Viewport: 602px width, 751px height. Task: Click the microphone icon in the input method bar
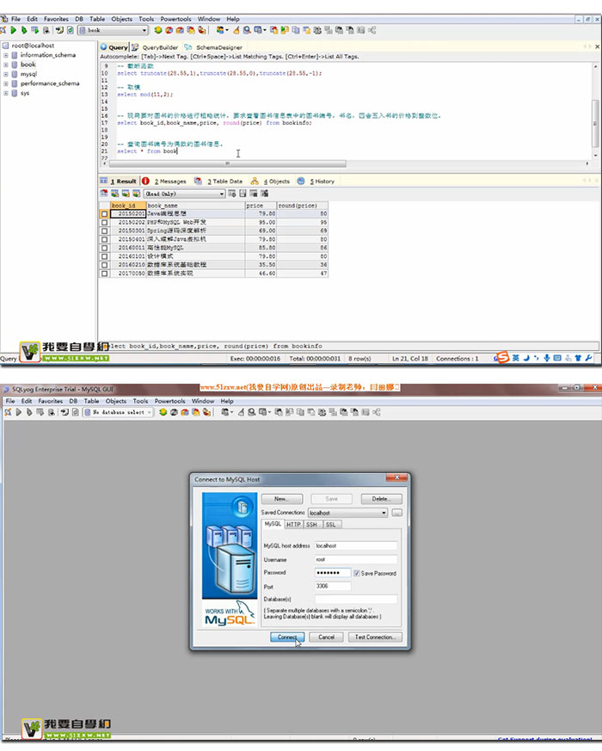click(x=546, y=358)
